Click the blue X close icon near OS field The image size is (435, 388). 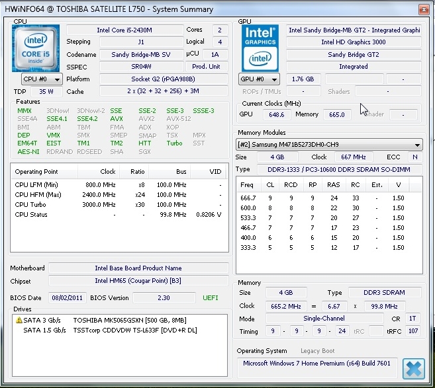(414, 369)
